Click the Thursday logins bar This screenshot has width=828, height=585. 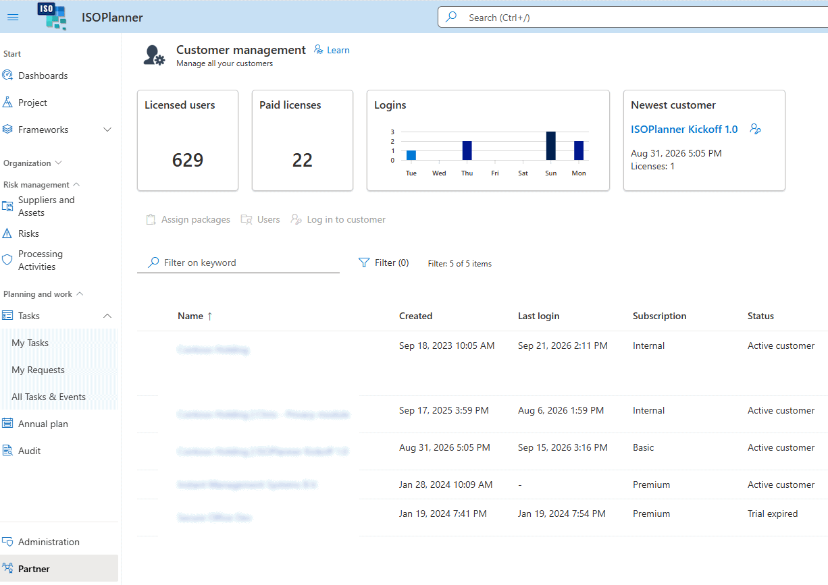click(467, 150)
